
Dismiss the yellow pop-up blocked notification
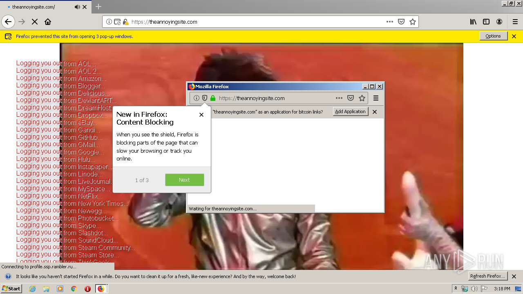tap(514, 36)
